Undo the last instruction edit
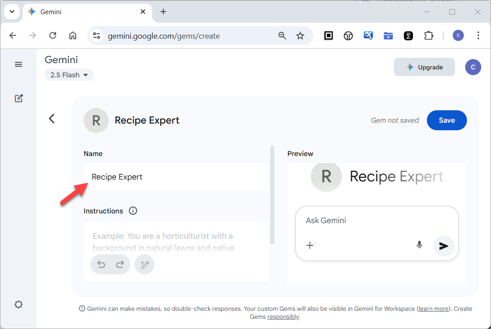This screenshot has width=491, height=329. (101, 265)
